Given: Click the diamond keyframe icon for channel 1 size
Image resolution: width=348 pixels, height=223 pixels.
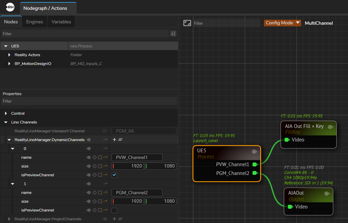Looking at the screenshot, I should [x=94, y=201].
